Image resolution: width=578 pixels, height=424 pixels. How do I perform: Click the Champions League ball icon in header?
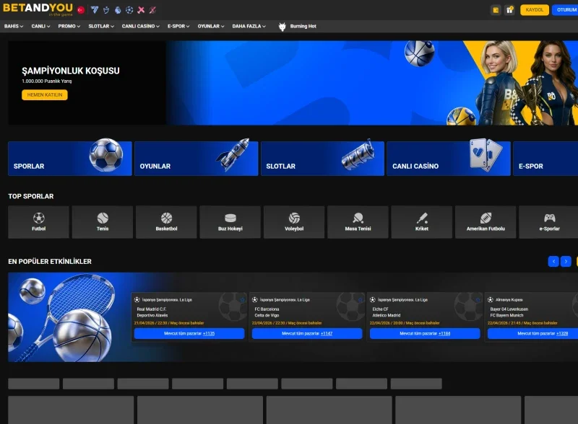click(129, 10)
